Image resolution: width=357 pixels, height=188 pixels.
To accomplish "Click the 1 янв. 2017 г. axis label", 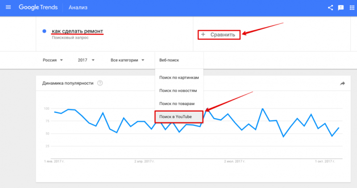I will [54, 161].
